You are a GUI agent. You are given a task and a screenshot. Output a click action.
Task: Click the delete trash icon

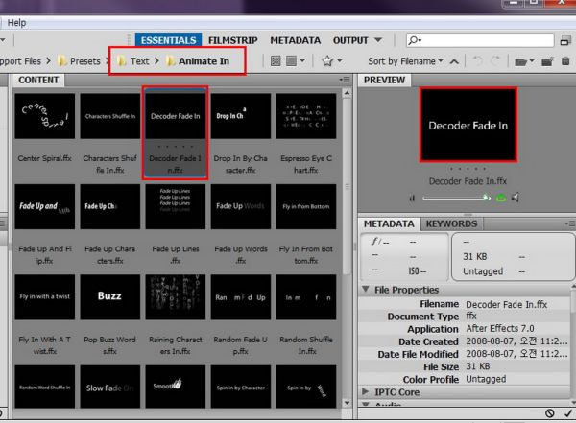(565, 61)
